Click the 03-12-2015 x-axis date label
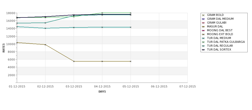Screen dimensions: 252x110 coord(74,87)
